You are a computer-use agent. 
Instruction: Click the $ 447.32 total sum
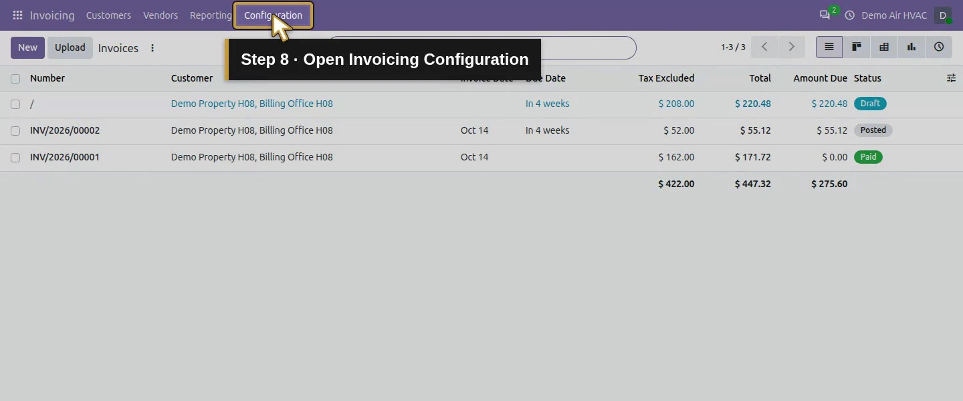[752, 184]
